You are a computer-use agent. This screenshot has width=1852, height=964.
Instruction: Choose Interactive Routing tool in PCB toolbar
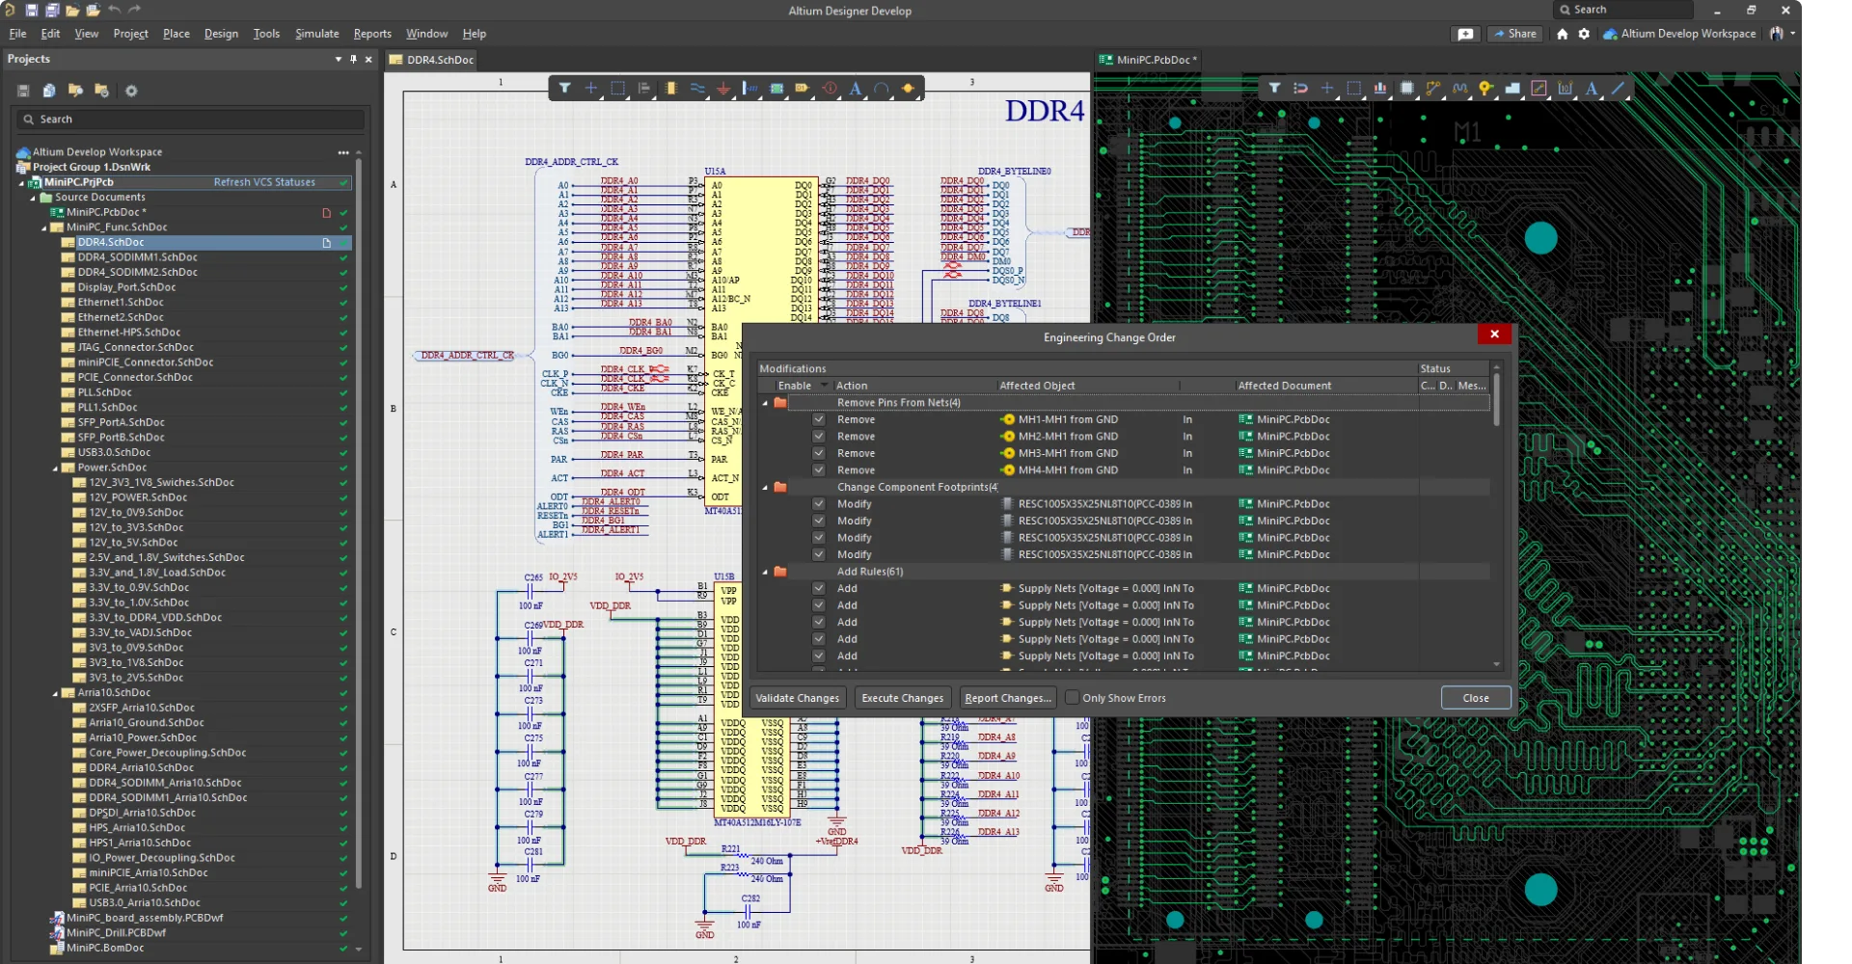(1433, 88)
